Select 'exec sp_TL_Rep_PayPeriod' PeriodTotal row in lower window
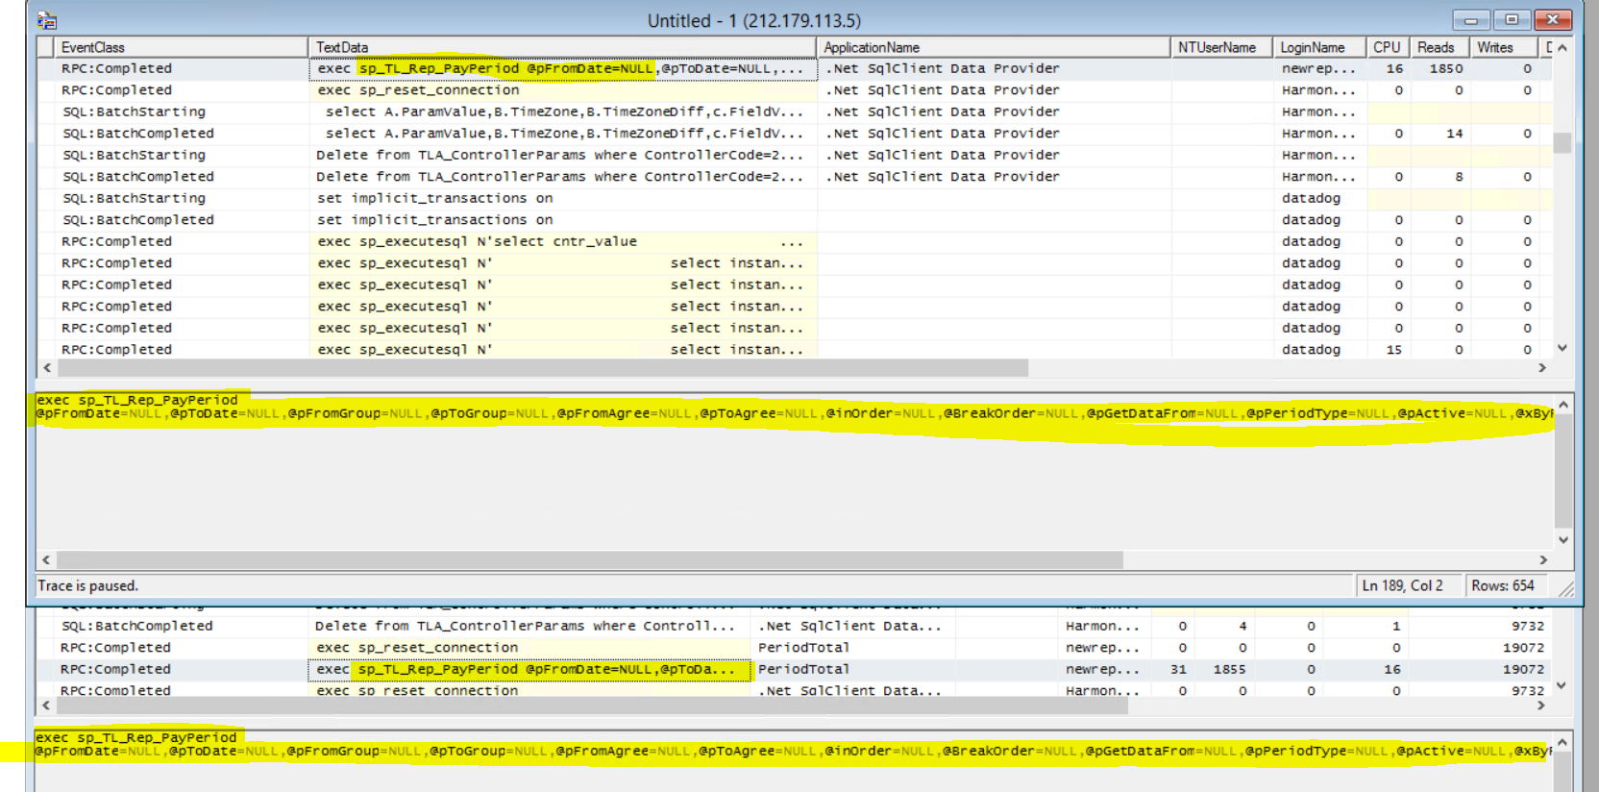The height and width of the screenshot is (792, 1599). point(794,669)
